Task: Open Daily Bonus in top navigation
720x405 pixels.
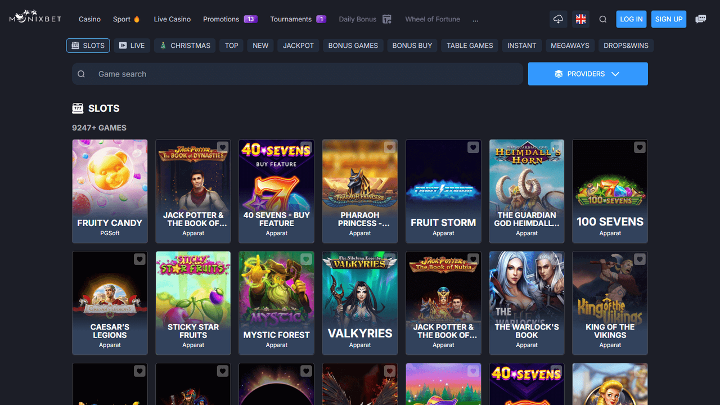Action: tap(358, 19)
